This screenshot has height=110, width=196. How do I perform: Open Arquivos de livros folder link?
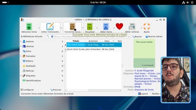point(144,90)
